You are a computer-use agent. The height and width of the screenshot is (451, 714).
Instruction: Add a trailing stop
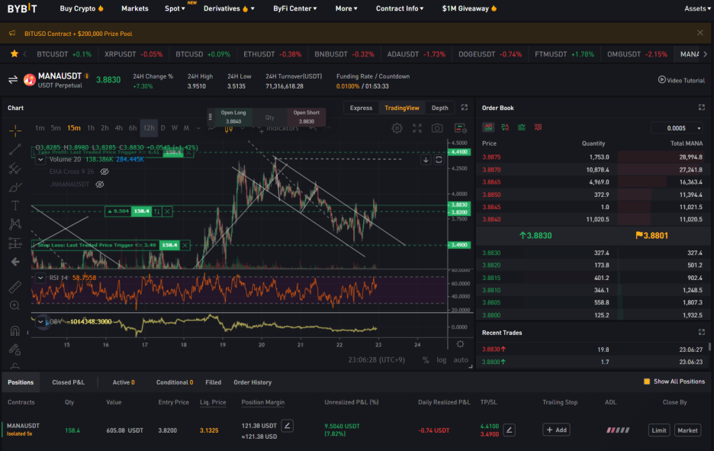coord(556,430)
